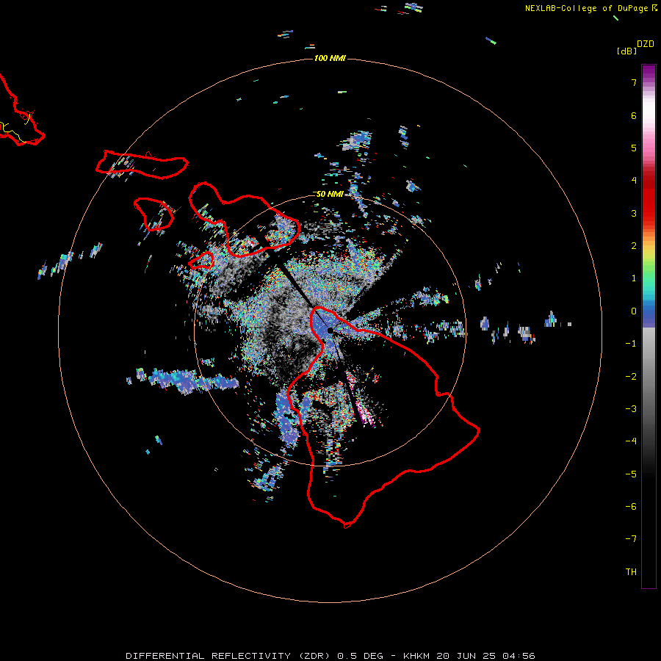Screen dimensions: 661x661
Task: Click the 5 value on color scale
Action: [x=634, y=148]
